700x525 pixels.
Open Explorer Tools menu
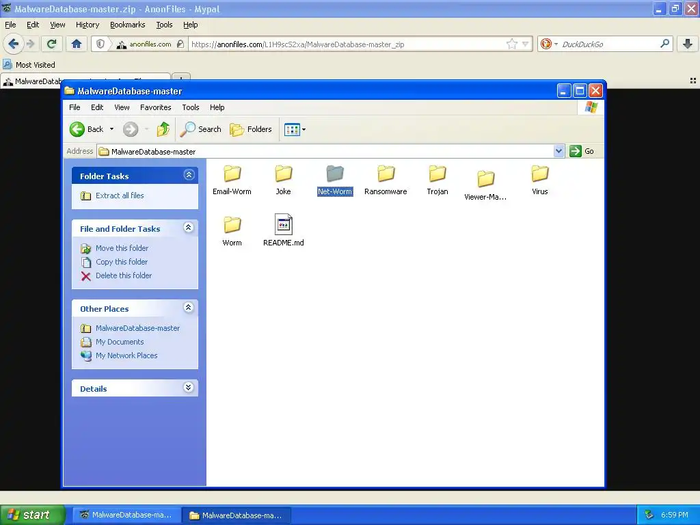191,107
